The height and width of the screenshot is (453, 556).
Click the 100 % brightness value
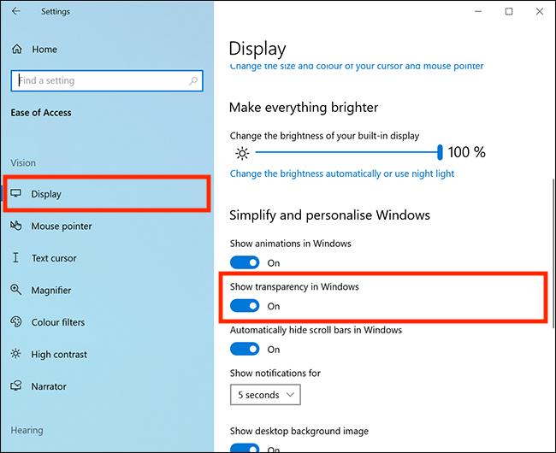[x=467, y=152]
